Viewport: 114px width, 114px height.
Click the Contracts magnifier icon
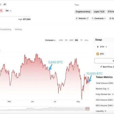click(x=93, y=18)
